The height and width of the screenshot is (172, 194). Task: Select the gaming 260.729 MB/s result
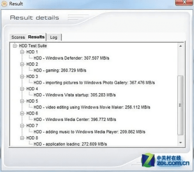60,71
